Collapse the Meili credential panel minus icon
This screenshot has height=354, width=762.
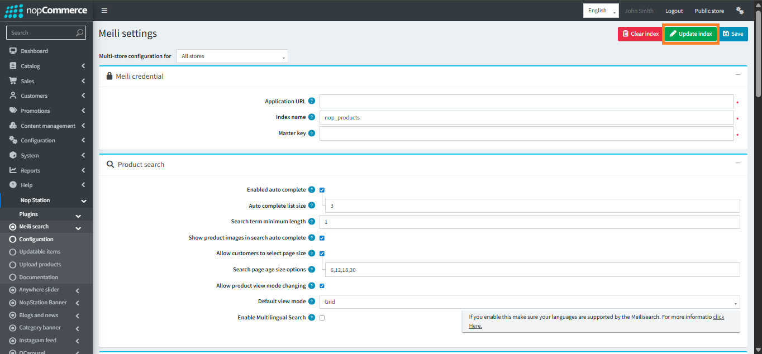click(737, 75)
